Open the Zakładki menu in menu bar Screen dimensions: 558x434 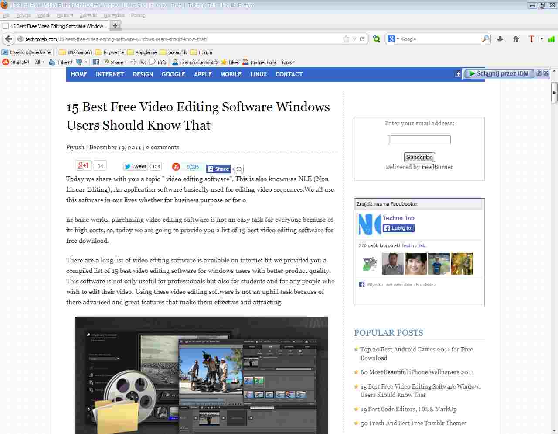pyautogui.click(x=88, y=15)
